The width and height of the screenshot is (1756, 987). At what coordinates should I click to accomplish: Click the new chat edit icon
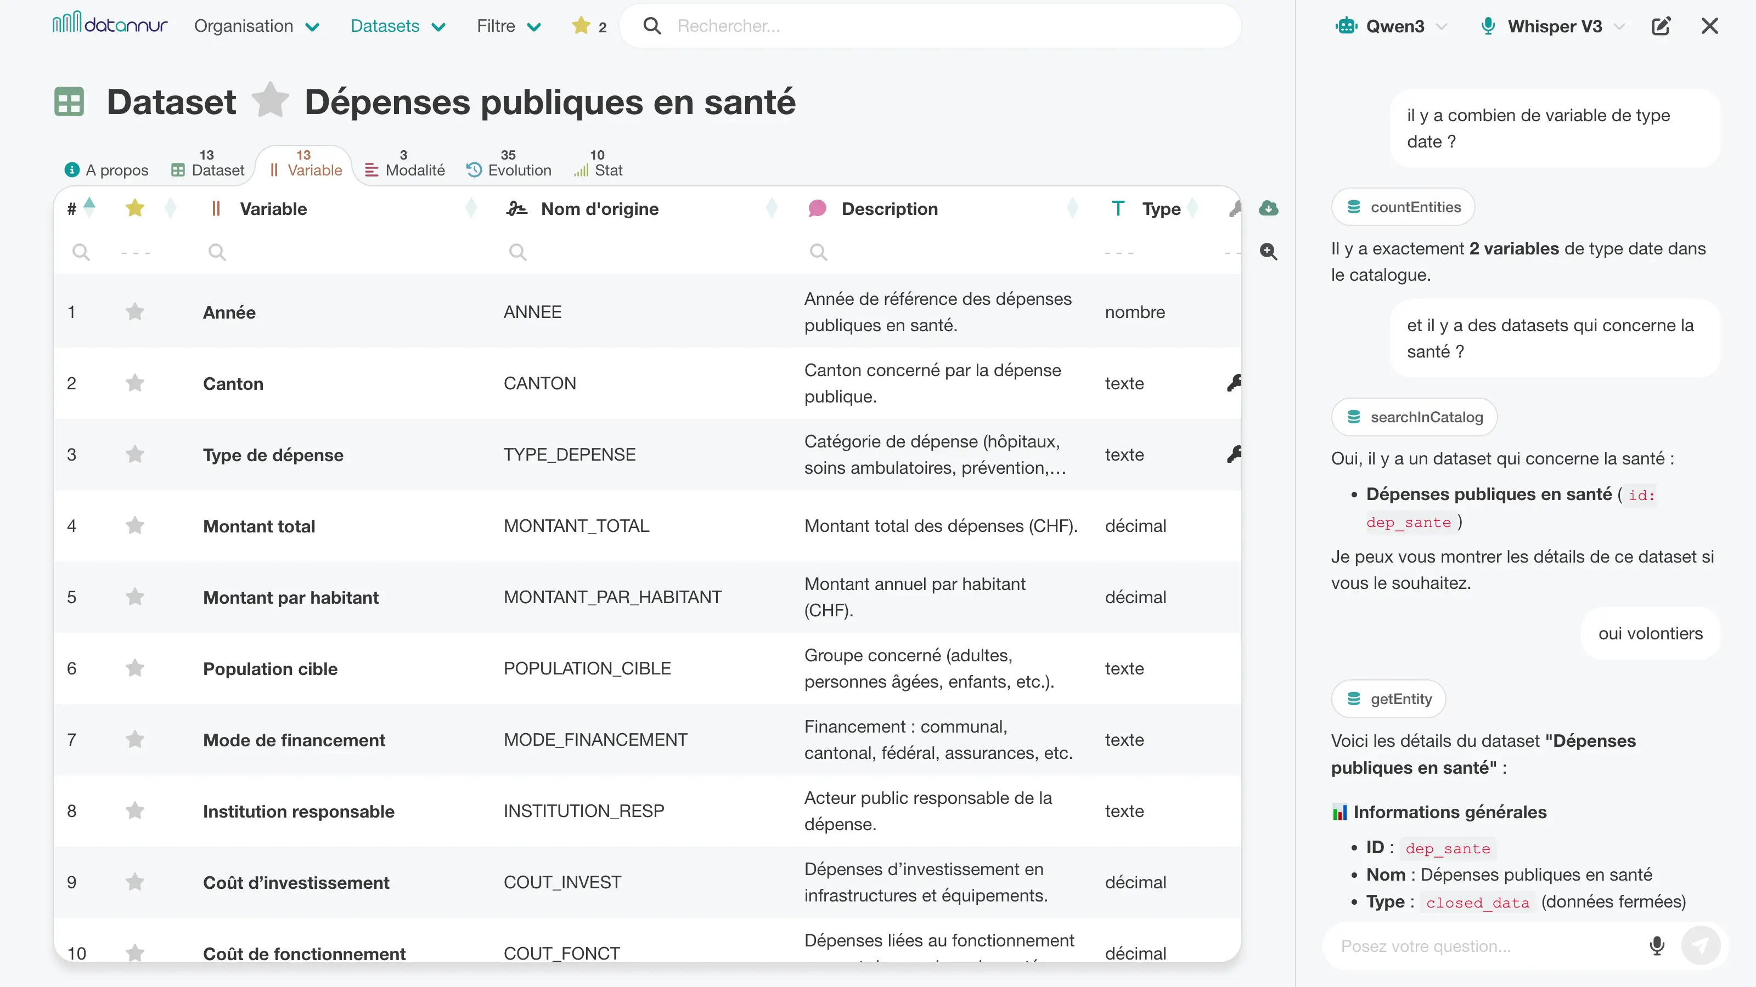1661,26
